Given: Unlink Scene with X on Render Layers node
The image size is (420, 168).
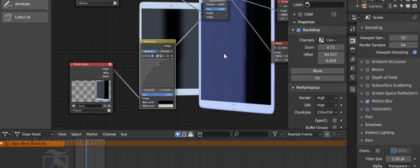Looking at the screenshot, I should pyautogui.click(x=109, y=106).
